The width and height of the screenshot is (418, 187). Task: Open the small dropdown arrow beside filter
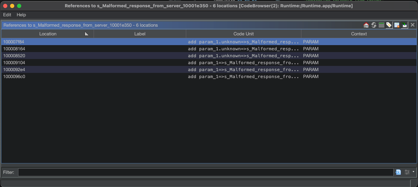pyautogui.click(x=413, y=172)
